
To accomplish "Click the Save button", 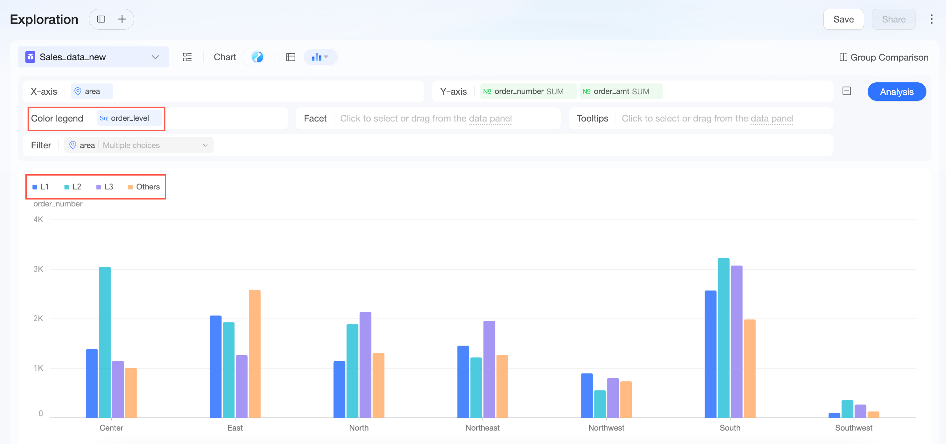I will pos(843,19).
